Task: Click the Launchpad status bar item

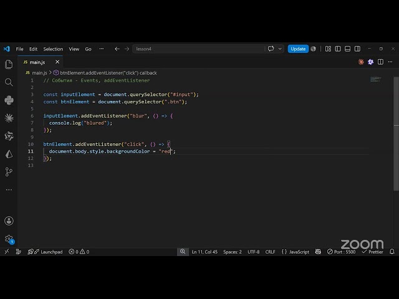Action: 45,252
